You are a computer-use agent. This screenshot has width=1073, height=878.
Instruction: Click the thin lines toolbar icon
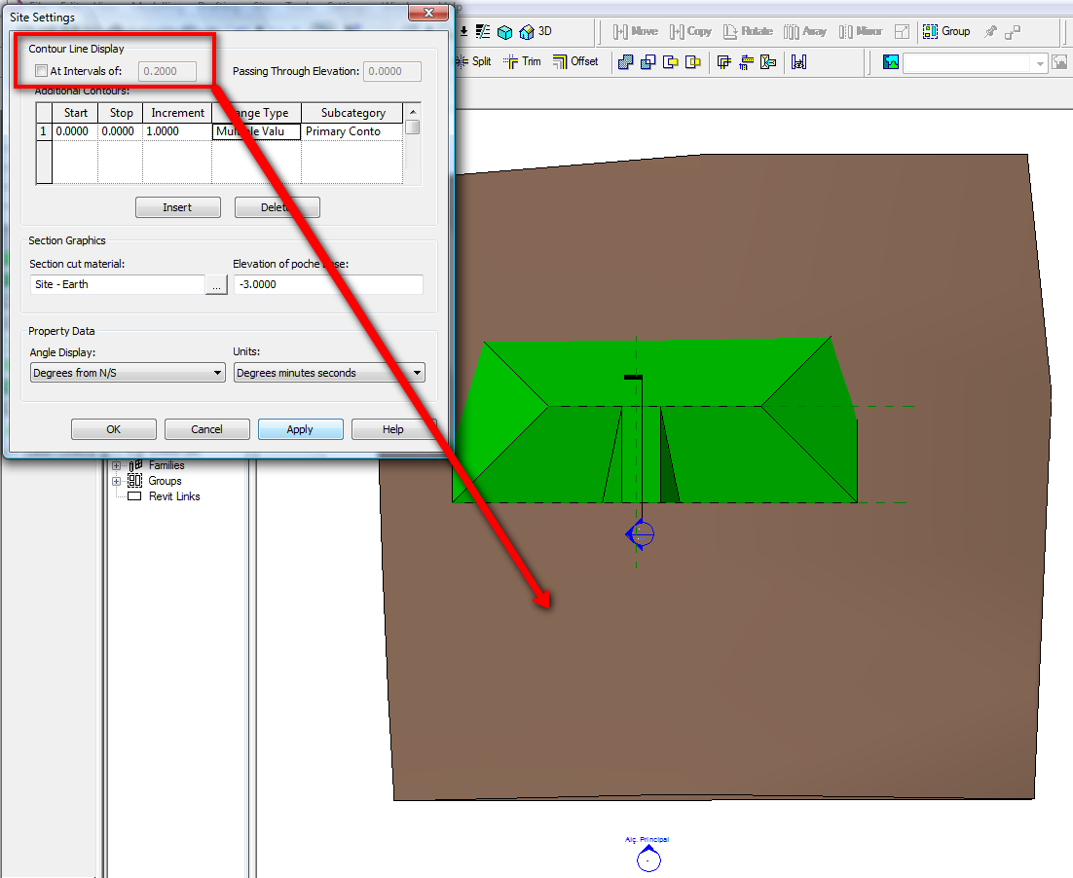(x=483, y=31)
